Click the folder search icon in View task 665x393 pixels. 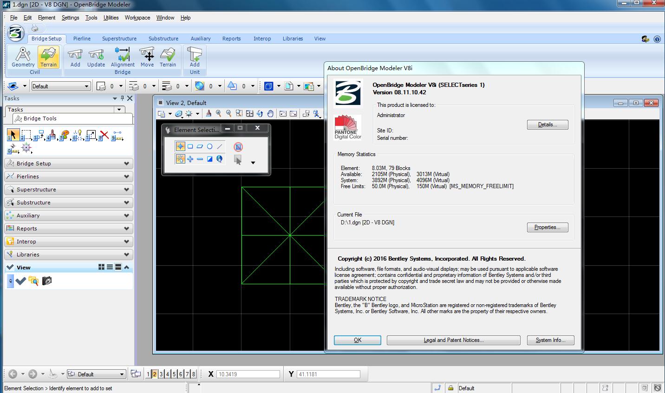click(33, 281)
